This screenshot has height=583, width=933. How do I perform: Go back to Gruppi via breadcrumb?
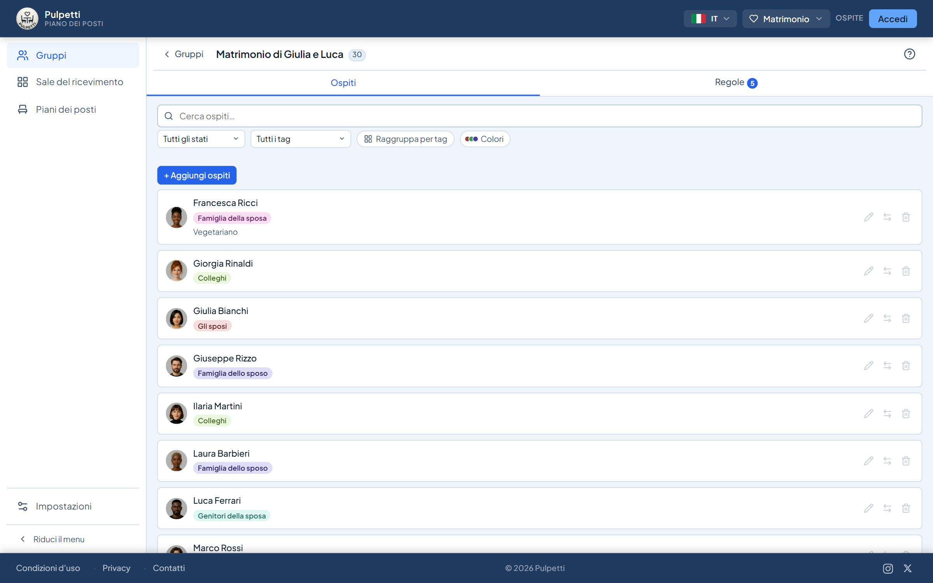(184, 54)
